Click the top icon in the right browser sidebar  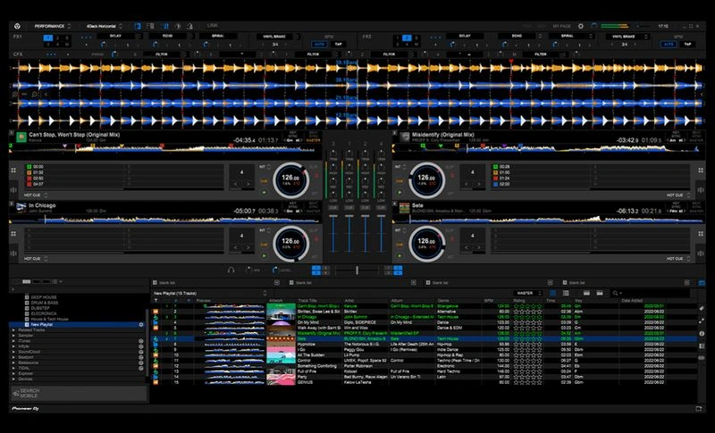tap(702, 283)
